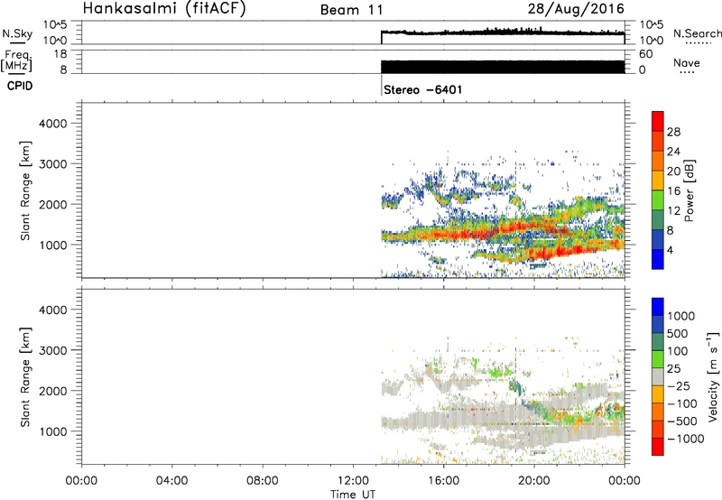Select the 04:00 time tick label
This screenshot has height=500, width=722.
[171, 481]
